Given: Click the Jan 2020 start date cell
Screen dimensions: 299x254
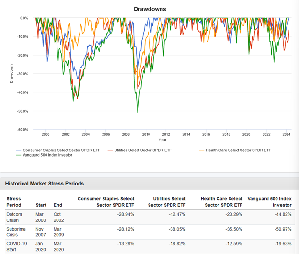Looking at the screenshot, I should [41, 246].
